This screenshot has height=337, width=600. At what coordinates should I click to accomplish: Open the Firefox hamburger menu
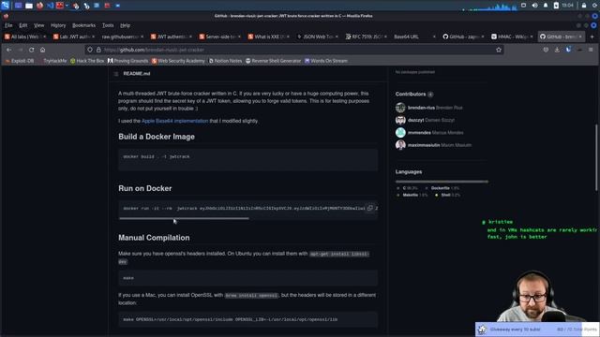[x=591, y=50]
